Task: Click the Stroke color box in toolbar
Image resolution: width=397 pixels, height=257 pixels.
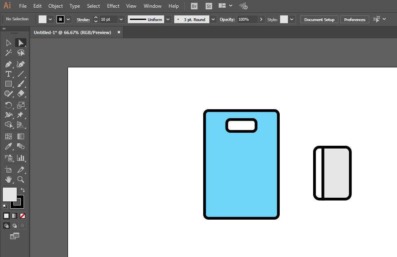Action: click(x=20, y=205)
